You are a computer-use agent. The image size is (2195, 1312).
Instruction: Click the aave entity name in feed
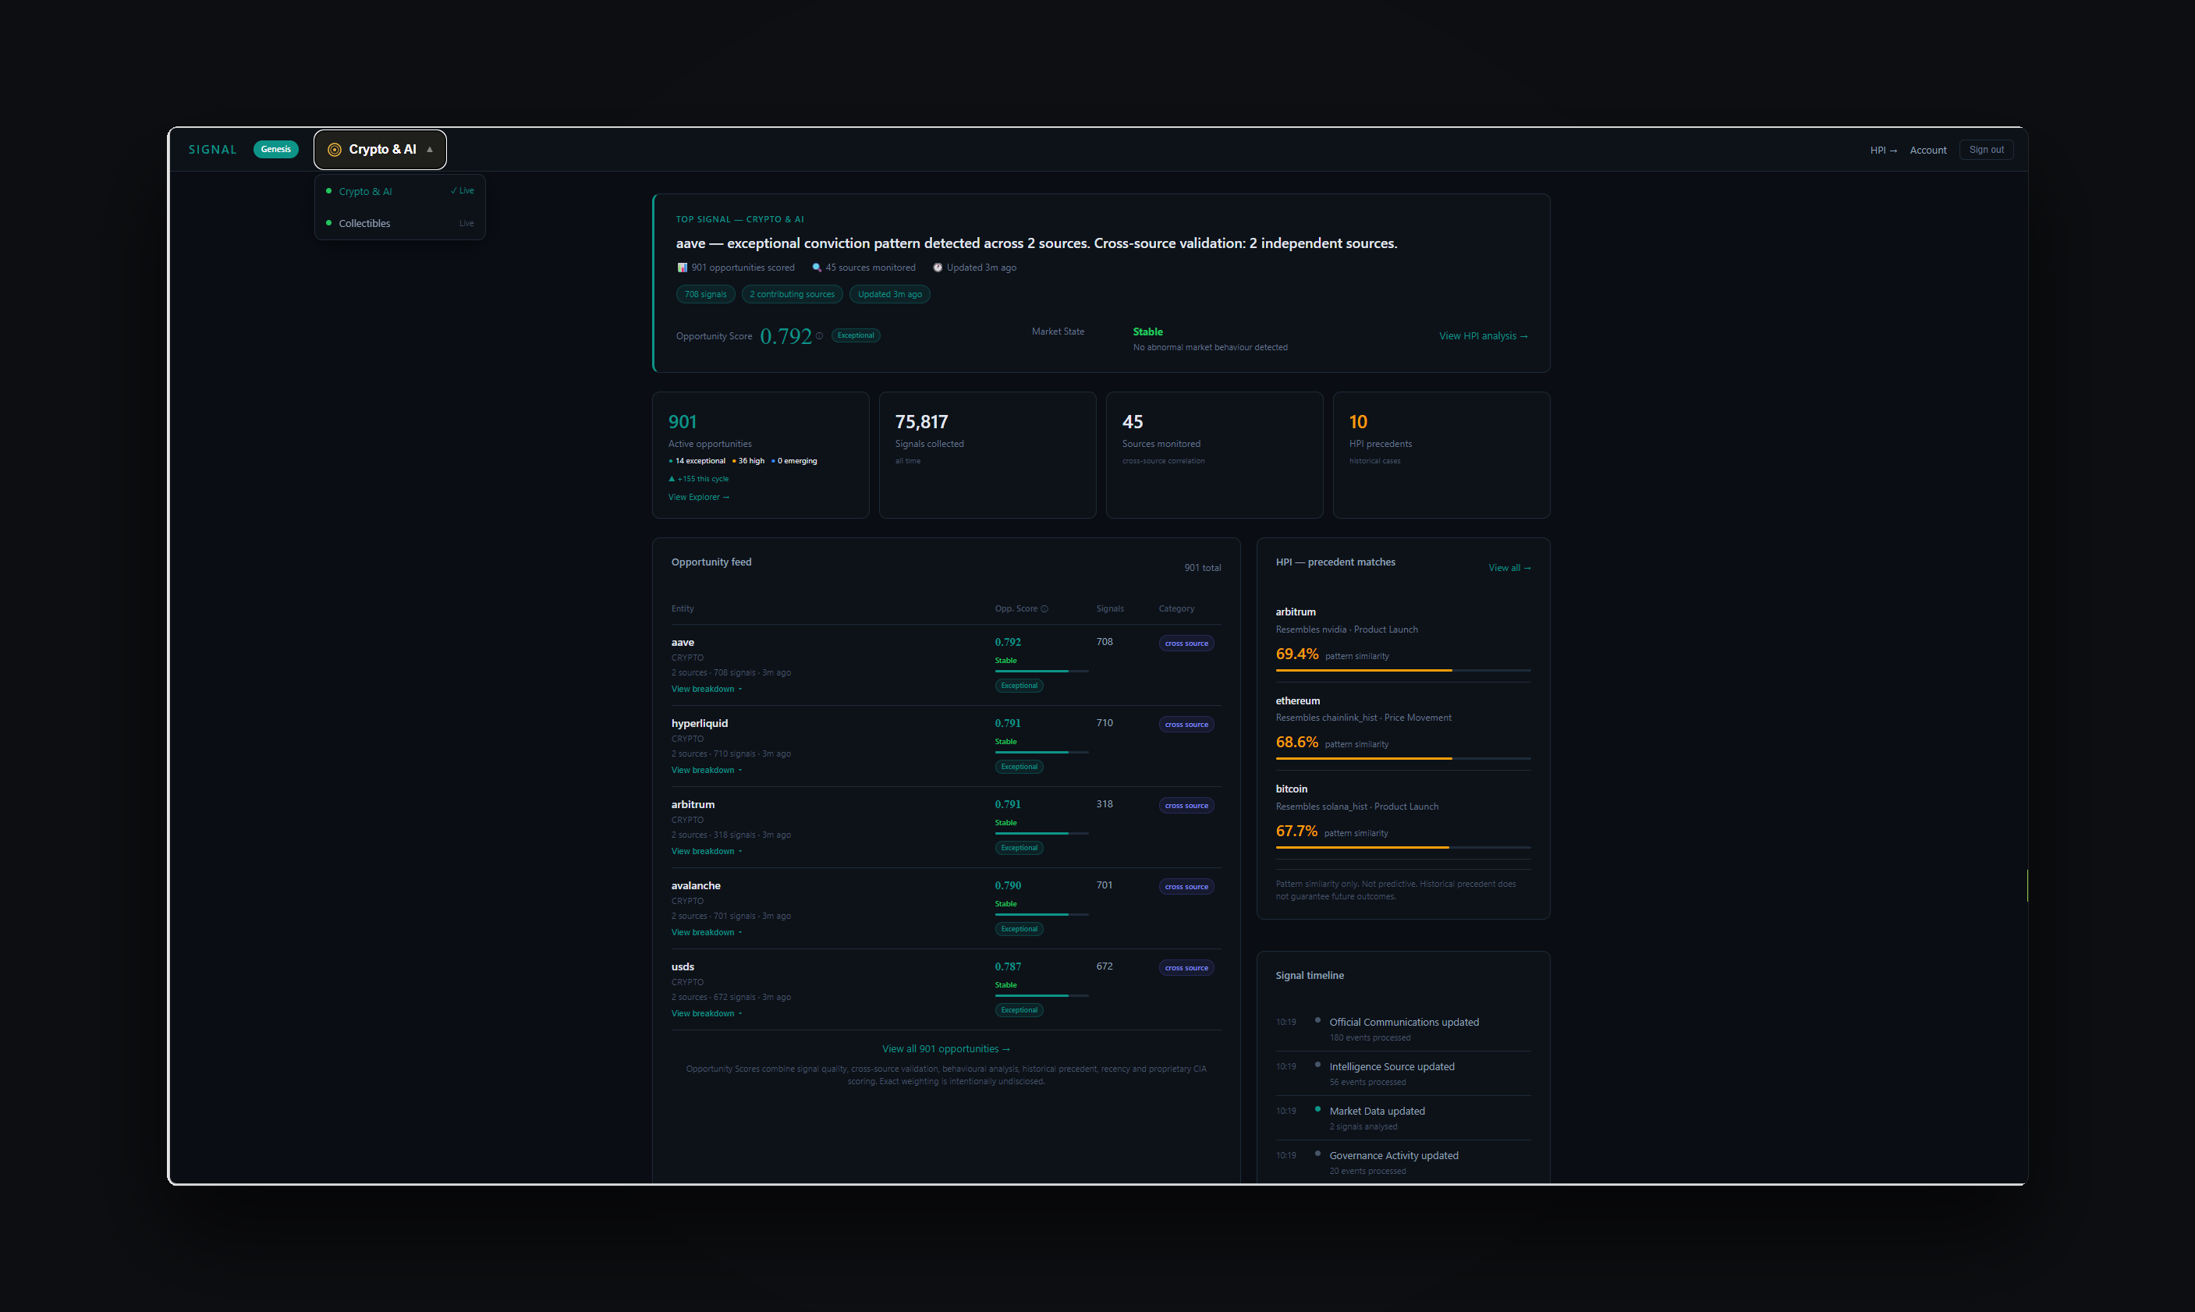click(x=683, y=643)
